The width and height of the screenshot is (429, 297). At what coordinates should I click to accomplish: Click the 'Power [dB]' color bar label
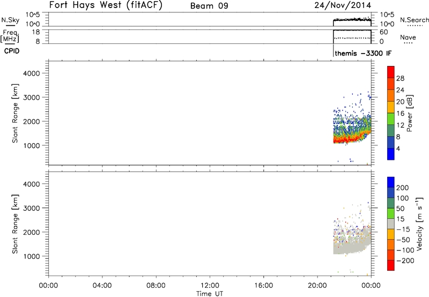point(409,113)
